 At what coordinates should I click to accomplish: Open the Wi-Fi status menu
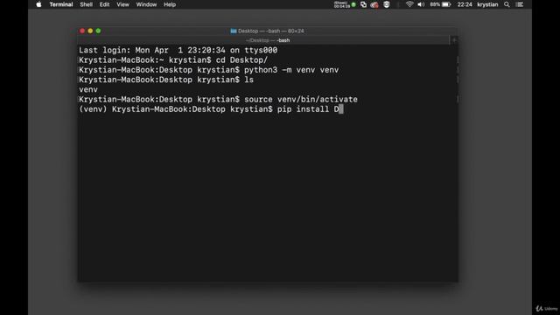click(x=409, y=4)
